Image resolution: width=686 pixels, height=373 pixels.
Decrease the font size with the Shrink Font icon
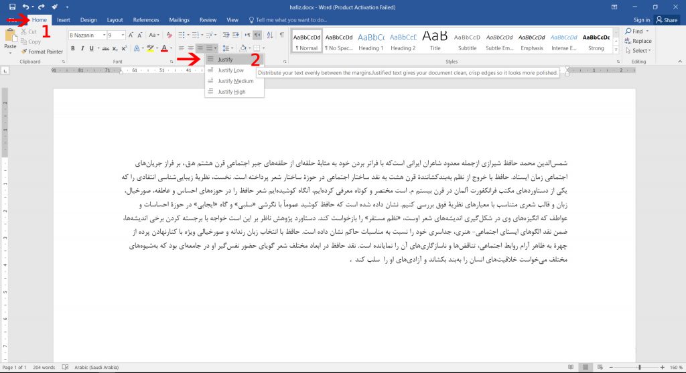click(x=139, y=35)
